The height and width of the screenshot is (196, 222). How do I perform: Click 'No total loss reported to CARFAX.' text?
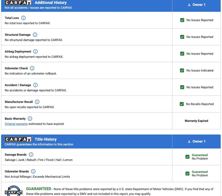click(x=28, y=23)
